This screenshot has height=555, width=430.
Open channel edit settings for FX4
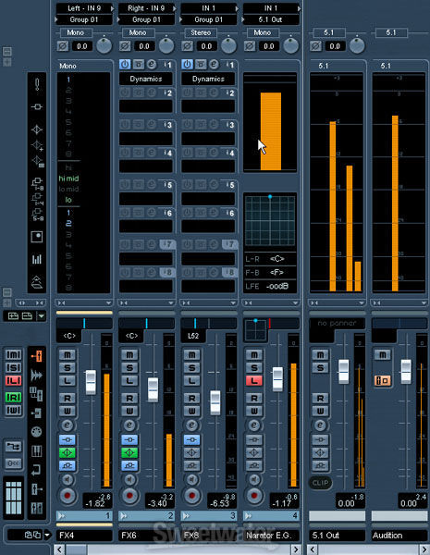point(67,425)
